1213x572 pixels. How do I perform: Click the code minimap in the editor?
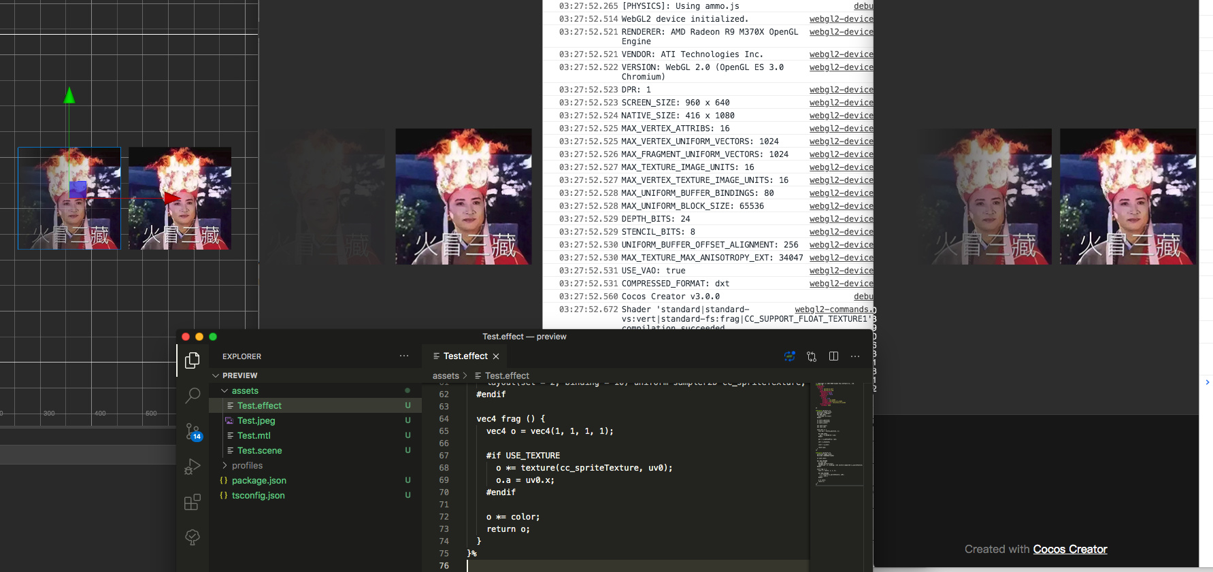[840, 434]
